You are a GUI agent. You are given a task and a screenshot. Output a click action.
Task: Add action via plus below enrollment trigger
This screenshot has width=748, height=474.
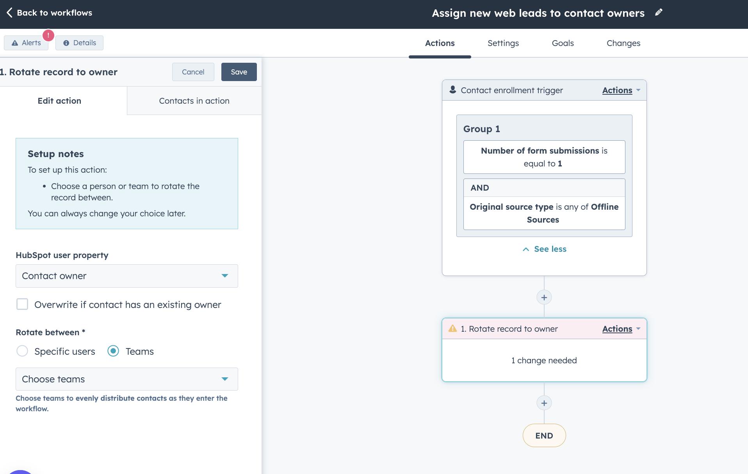click(544, 297)
